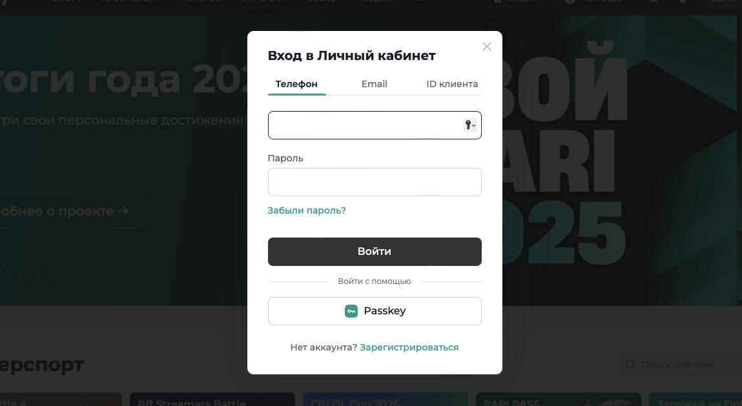Open the key autofill dropdown in phone field

(470, 125)
